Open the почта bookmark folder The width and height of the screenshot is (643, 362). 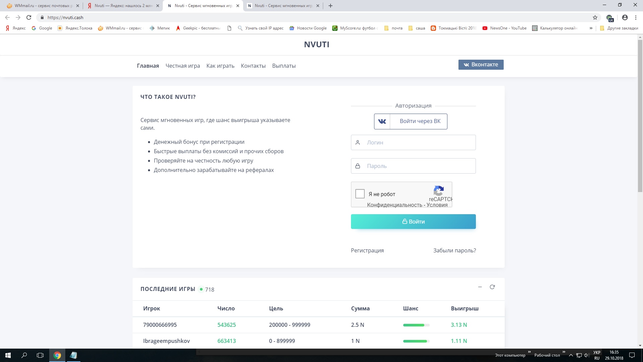click(393, 28)
